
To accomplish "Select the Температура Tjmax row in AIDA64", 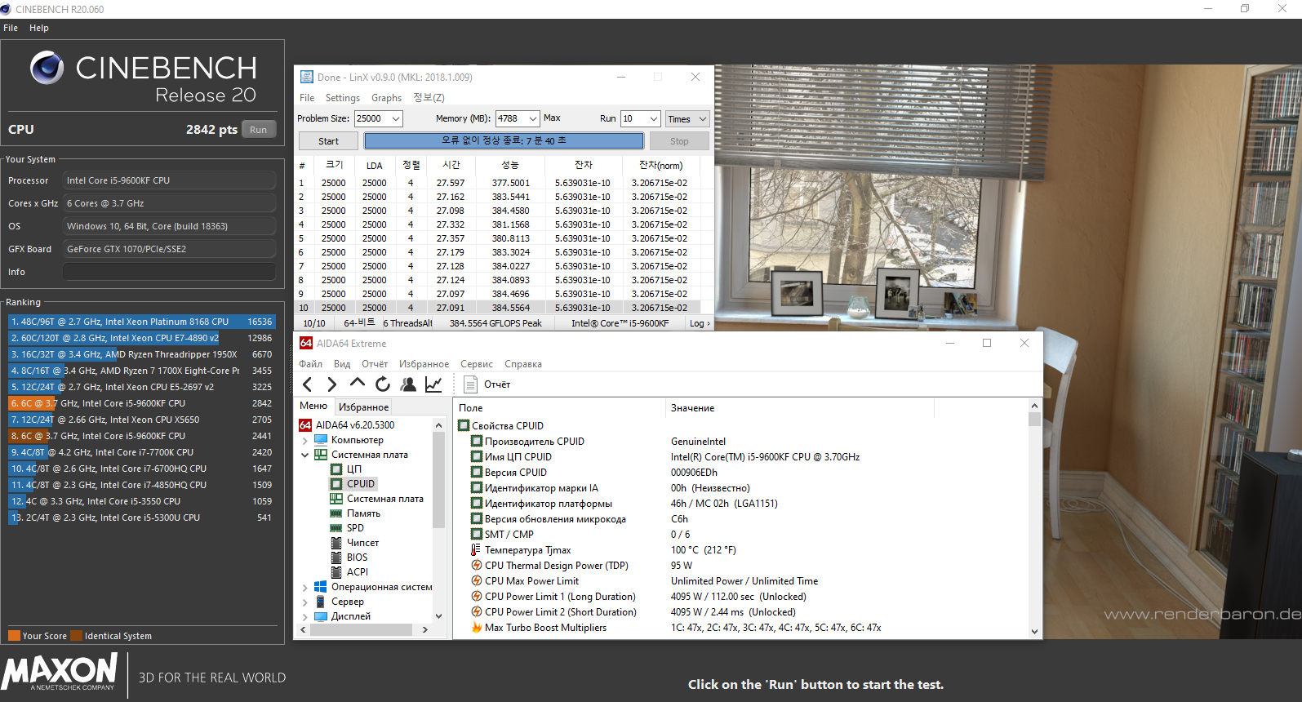I will (x=741, y=550).
